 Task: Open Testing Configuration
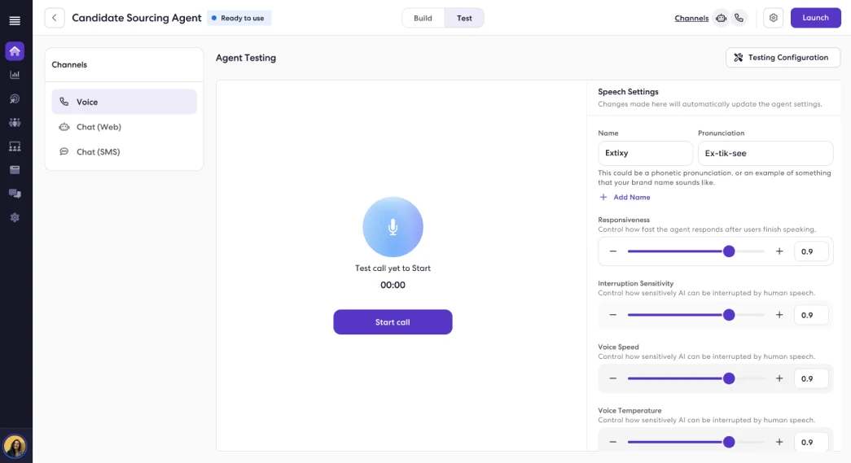pyautogui.click(x=783, y=58)
